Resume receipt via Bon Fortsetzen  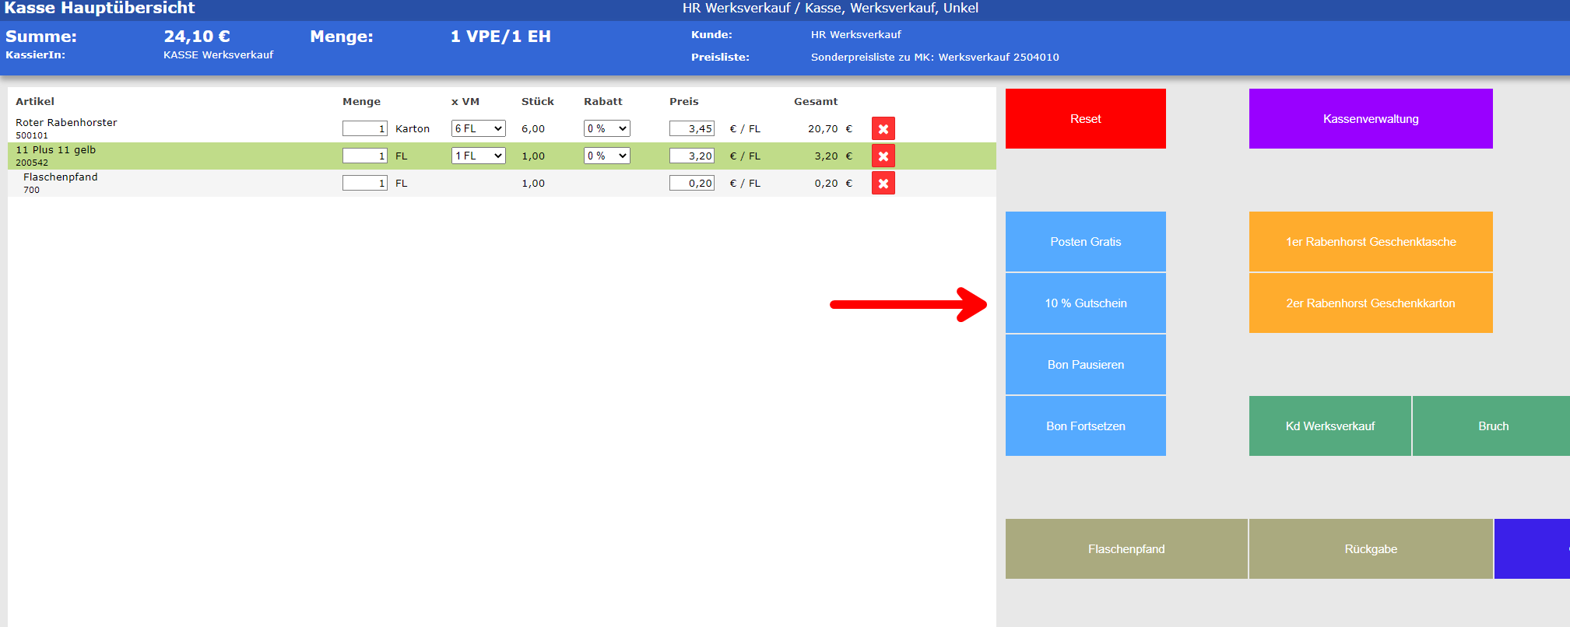[x=1085, y=426]
